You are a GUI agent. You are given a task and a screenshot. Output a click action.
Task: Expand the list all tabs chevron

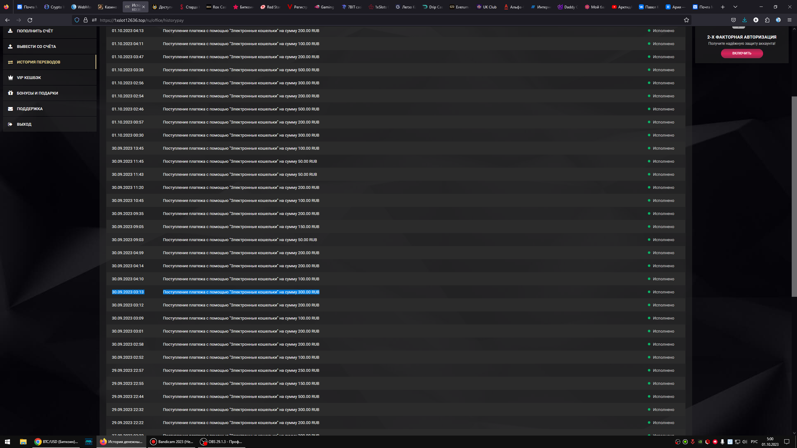(735, 7)
